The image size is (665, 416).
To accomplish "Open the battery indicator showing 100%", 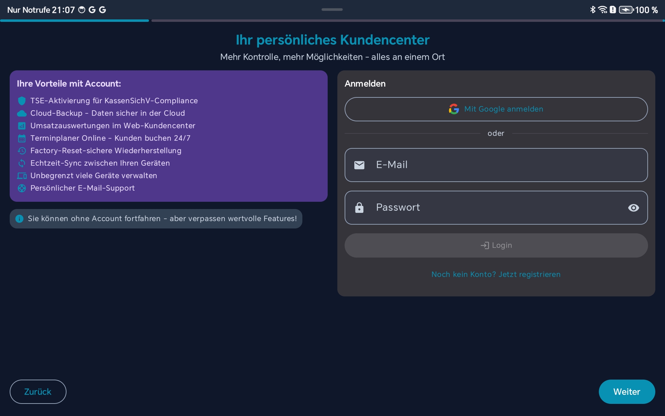I will tap(625, 10).
